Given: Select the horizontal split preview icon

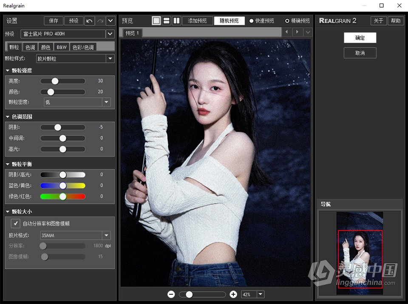Looking at the screenshot, I should click(166, 20).
